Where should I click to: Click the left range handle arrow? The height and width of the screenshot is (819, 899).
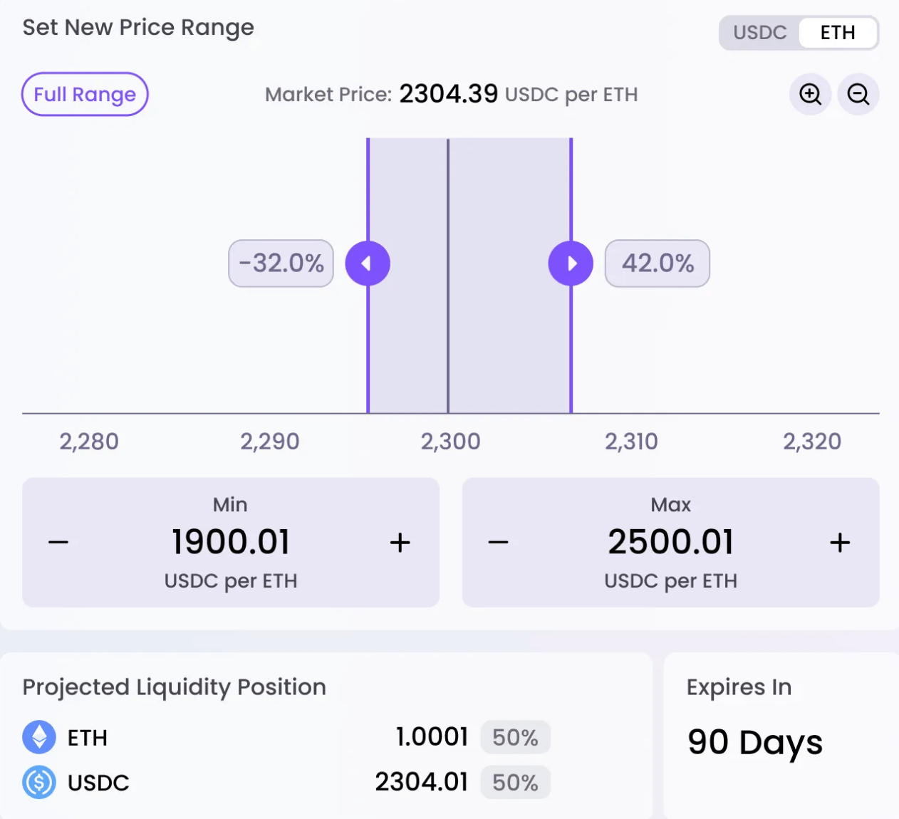368,264
